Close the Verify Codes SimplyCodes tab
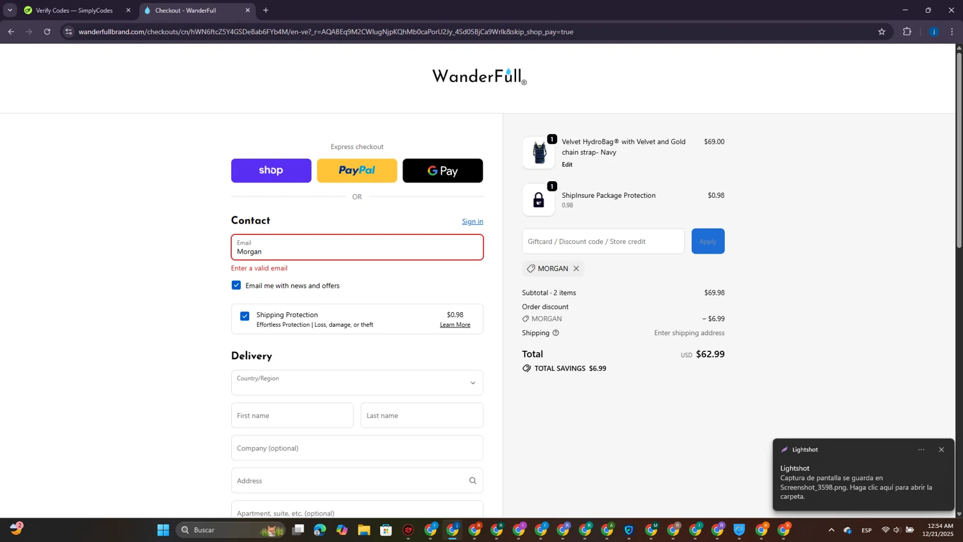This screenshot has width=963, height=542. [x=128, y=10]
